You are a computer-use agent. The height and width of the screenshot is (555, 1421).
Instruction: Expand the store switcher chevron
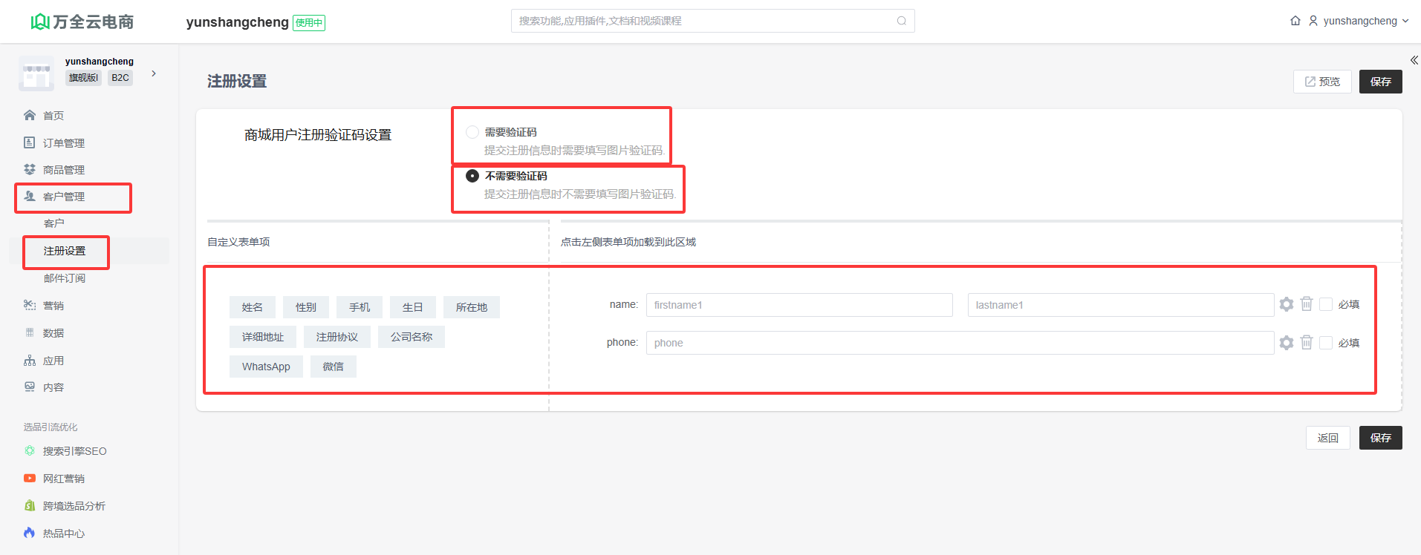click(154, 73)
